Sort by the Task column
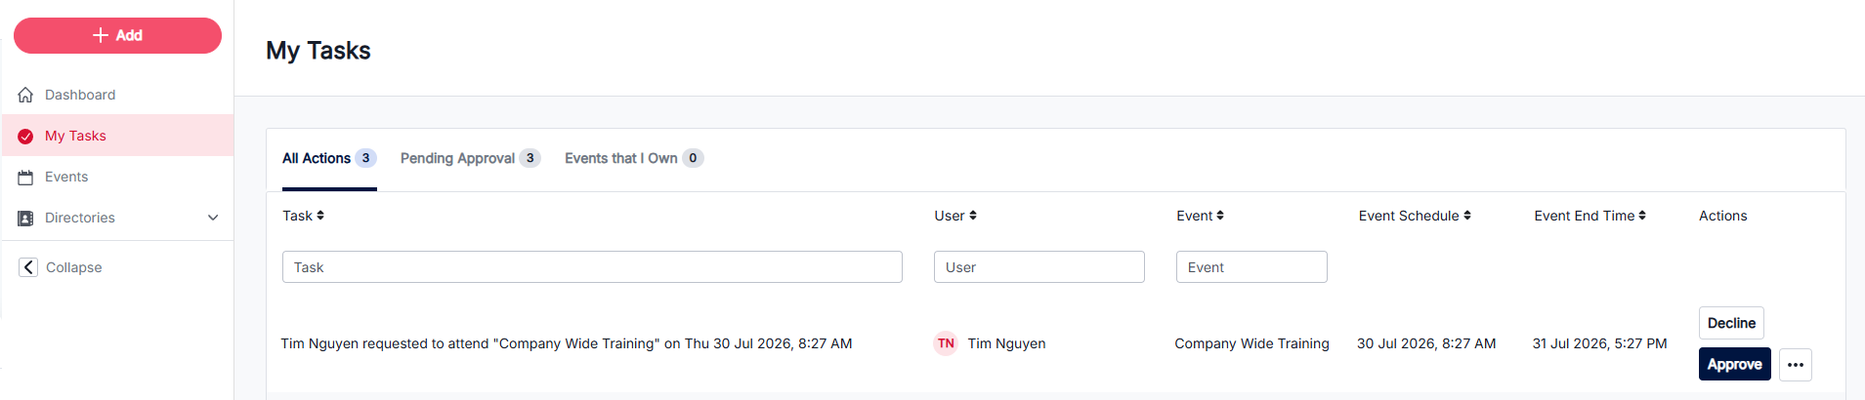This screenshot has height=400, width=1865. (x=303, y=216)
